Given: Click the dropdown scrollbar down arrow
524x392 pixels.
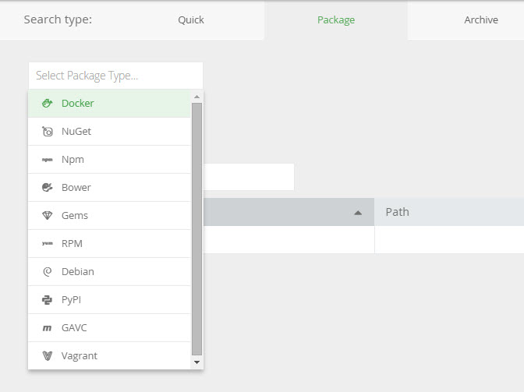Looking at the screenshot, I should pyautogui.click(x=196, y=362).
